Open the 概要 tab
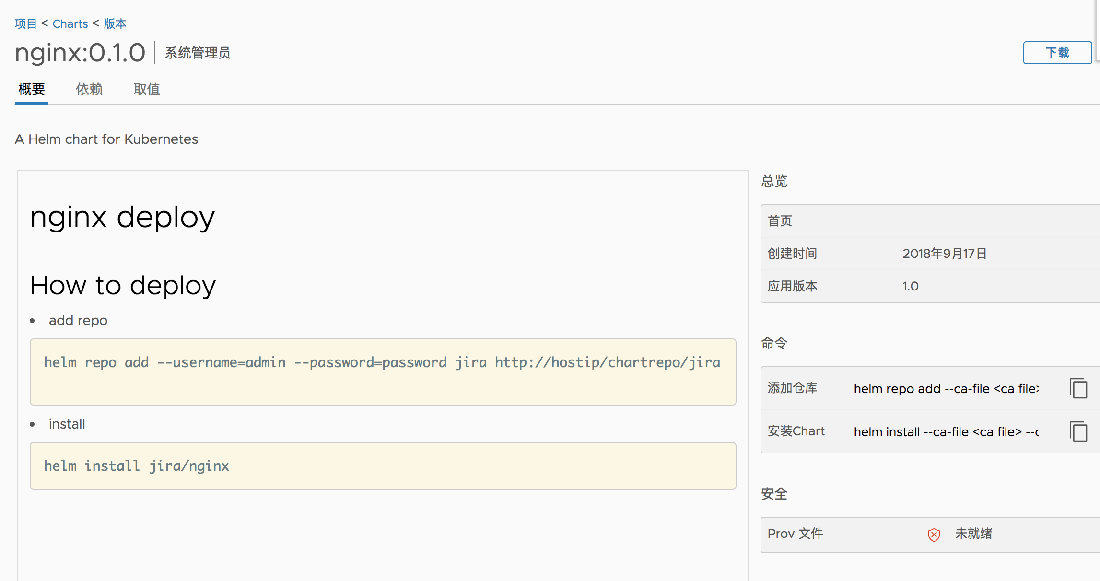 click(x=32, y=89)
